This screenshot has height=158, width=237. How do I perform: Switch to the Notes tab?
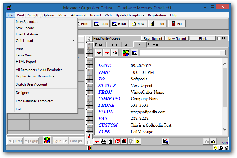[x=128, y=45]
